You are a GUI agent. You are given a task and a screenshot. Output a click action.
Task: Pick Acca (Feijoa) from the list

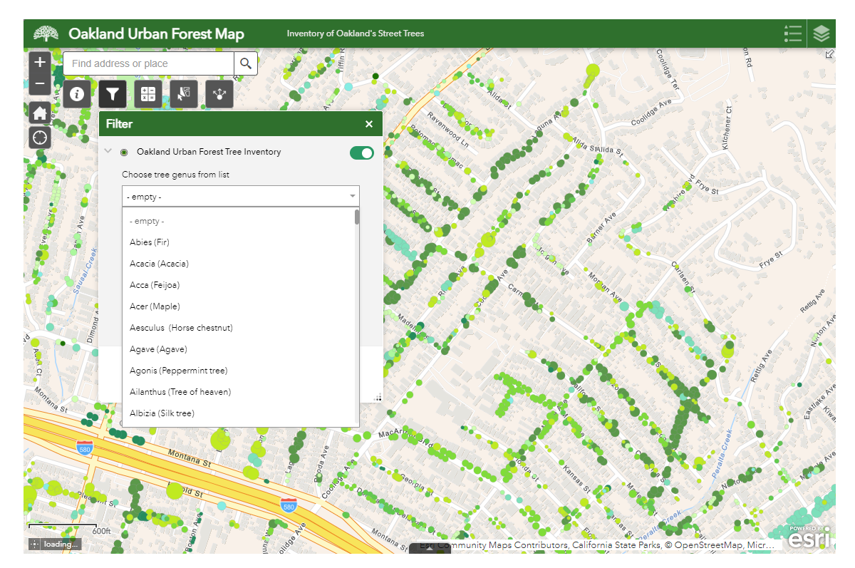239,285
